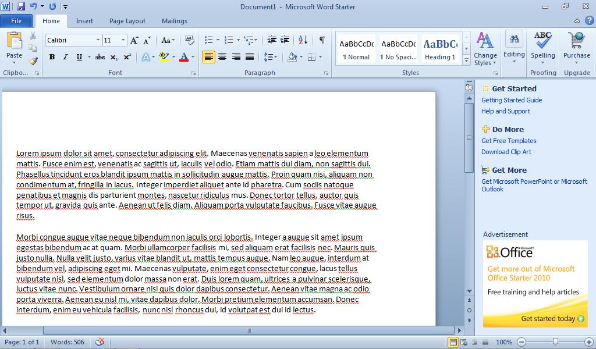The height and width of the screenshot is (349, 596).
Task: Click the Sort A-Z icon
Action: pos(303,40)
